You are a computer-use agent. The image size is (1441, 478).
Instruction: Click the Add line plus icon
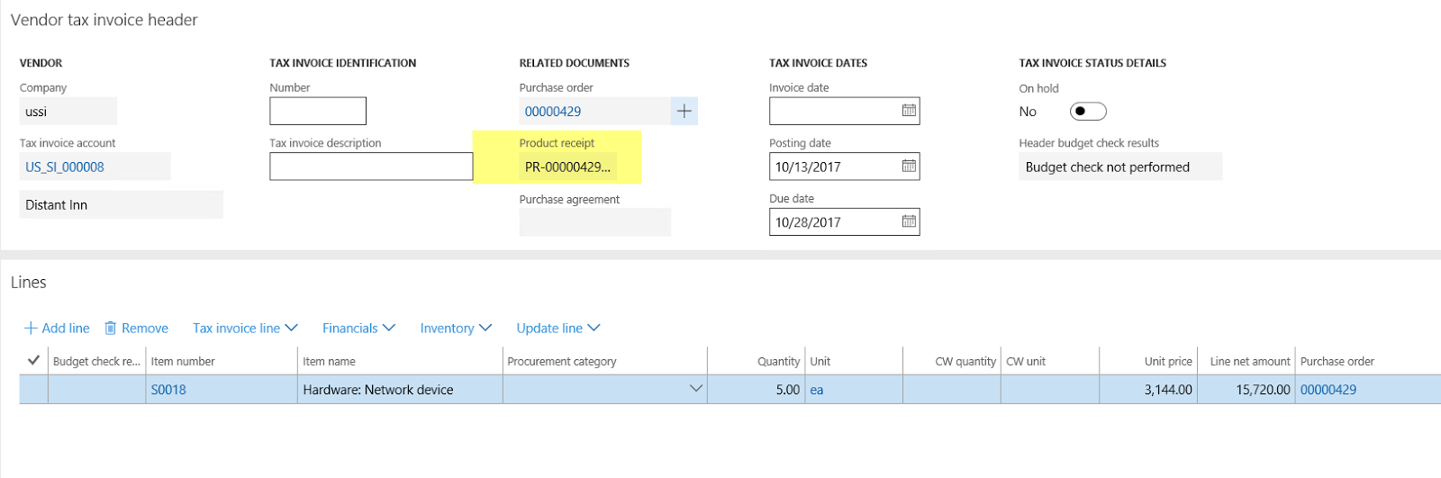(x=31, y=329)
